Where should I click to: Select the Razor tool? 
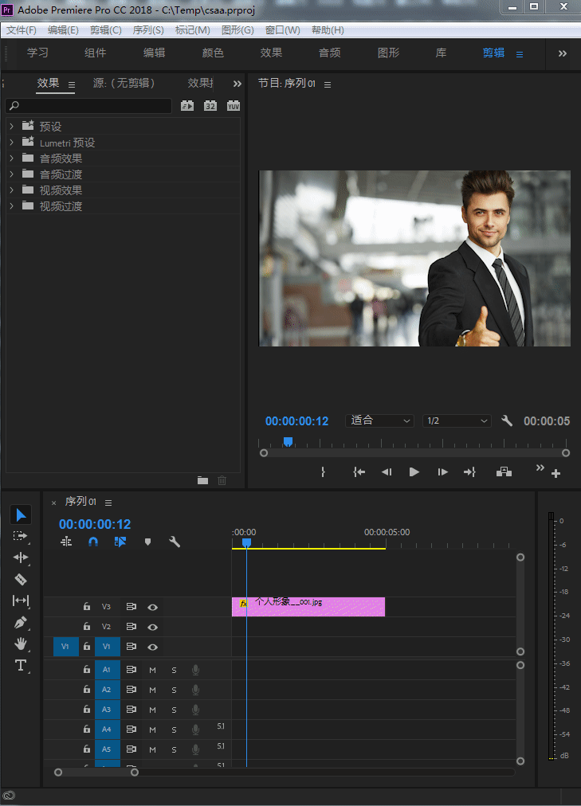tap(21, 579)
